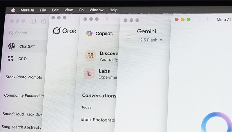This screenshot has width=232, height=132.
Task: Open the File menu
Action: tap(43, 10)
